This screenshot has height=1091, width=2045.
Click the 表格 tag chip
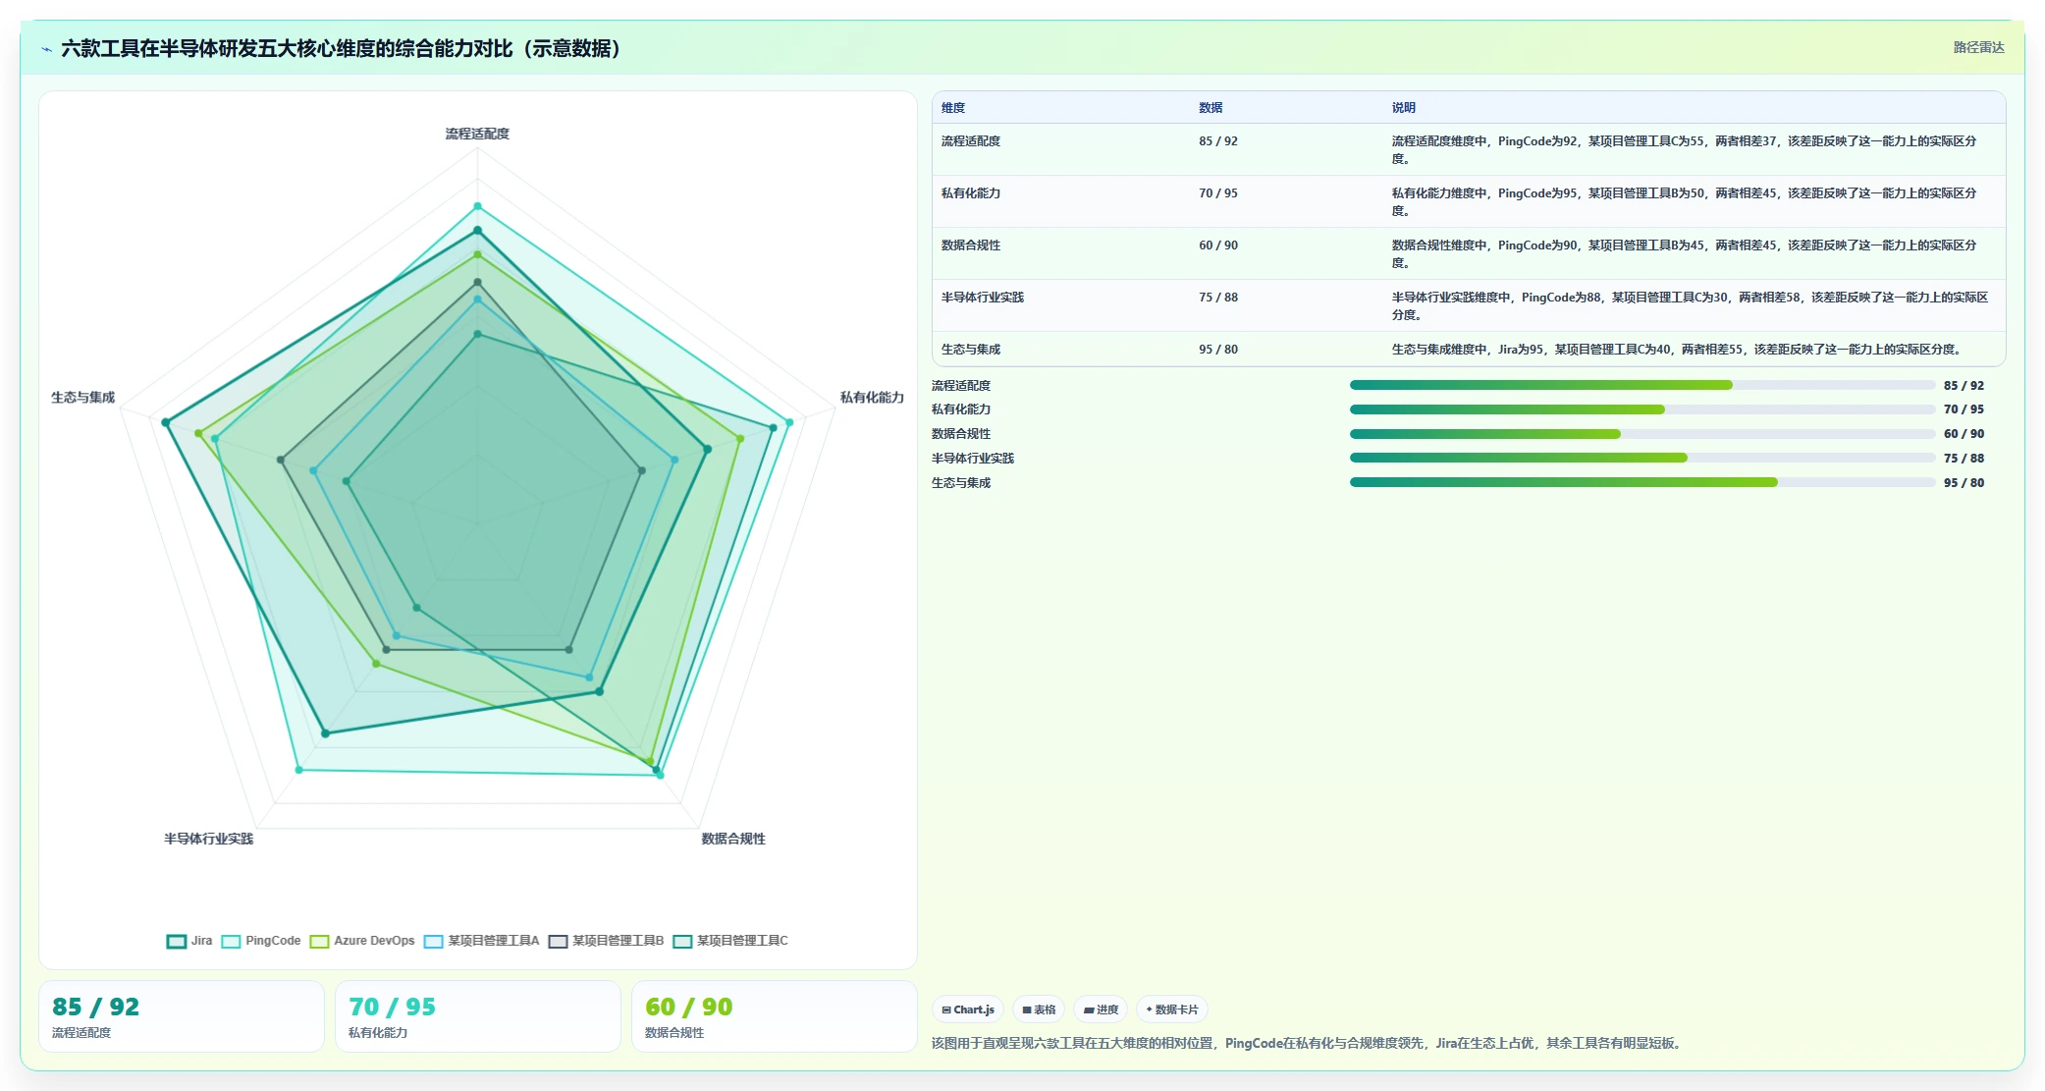(1039, 1009)
